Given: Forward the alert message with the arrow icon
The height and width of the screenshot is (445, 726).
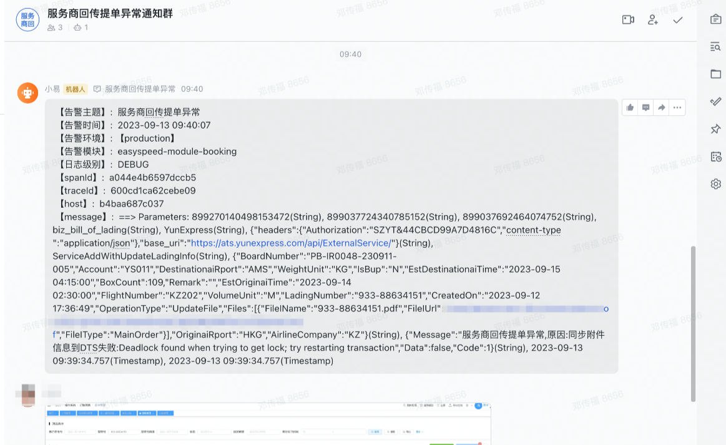Looking at the screenshot, I should click(662, 107).
